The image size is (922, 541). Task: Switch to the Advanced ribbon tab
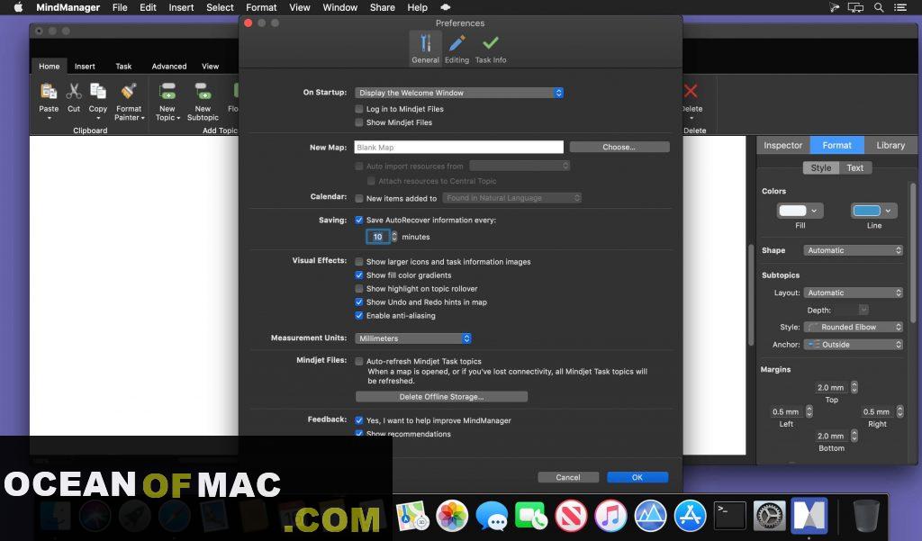coord(169,67)
